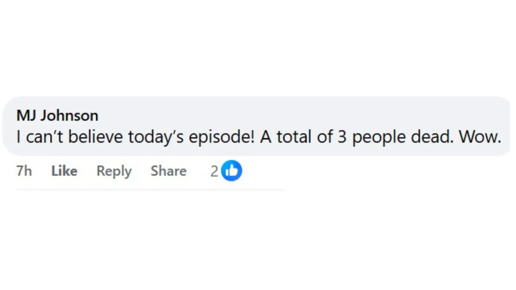The image size is (516, 290).
Task: Share this comment
Action: tap(169, 171)
